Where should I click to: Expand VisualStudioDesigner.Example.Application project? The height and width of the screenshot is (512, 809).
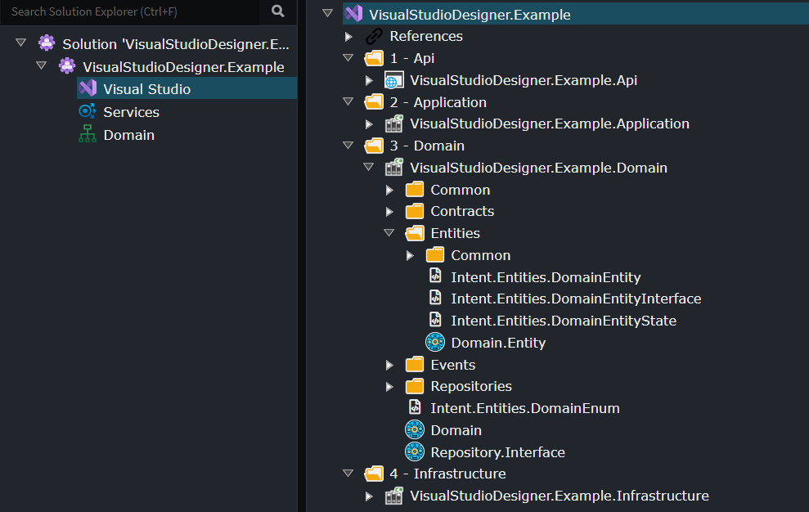pyautogui.click(x=369, y=124)
